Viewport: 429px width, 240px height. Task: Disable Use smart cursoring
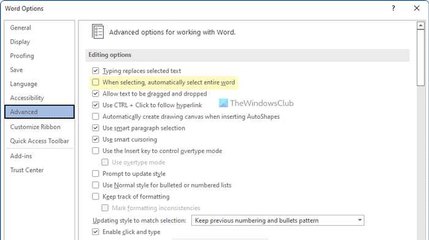click(96, 140)
